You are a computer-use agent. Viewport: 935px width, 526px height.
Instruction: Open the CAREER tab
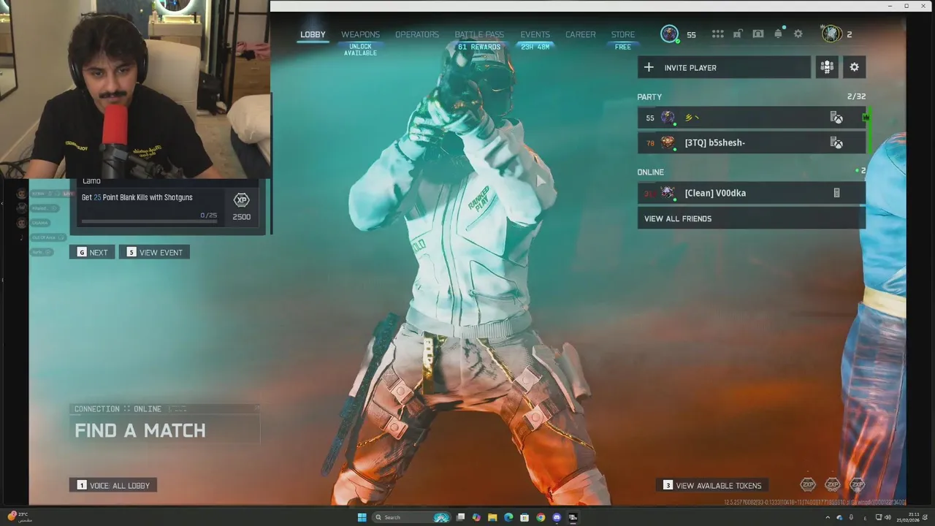click(x=580, y=34)
